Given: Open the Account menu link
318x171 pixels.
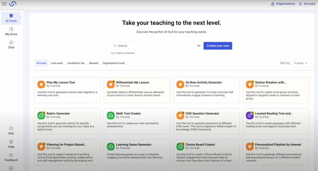Looking at the screenshot, I should coord(307,4).
